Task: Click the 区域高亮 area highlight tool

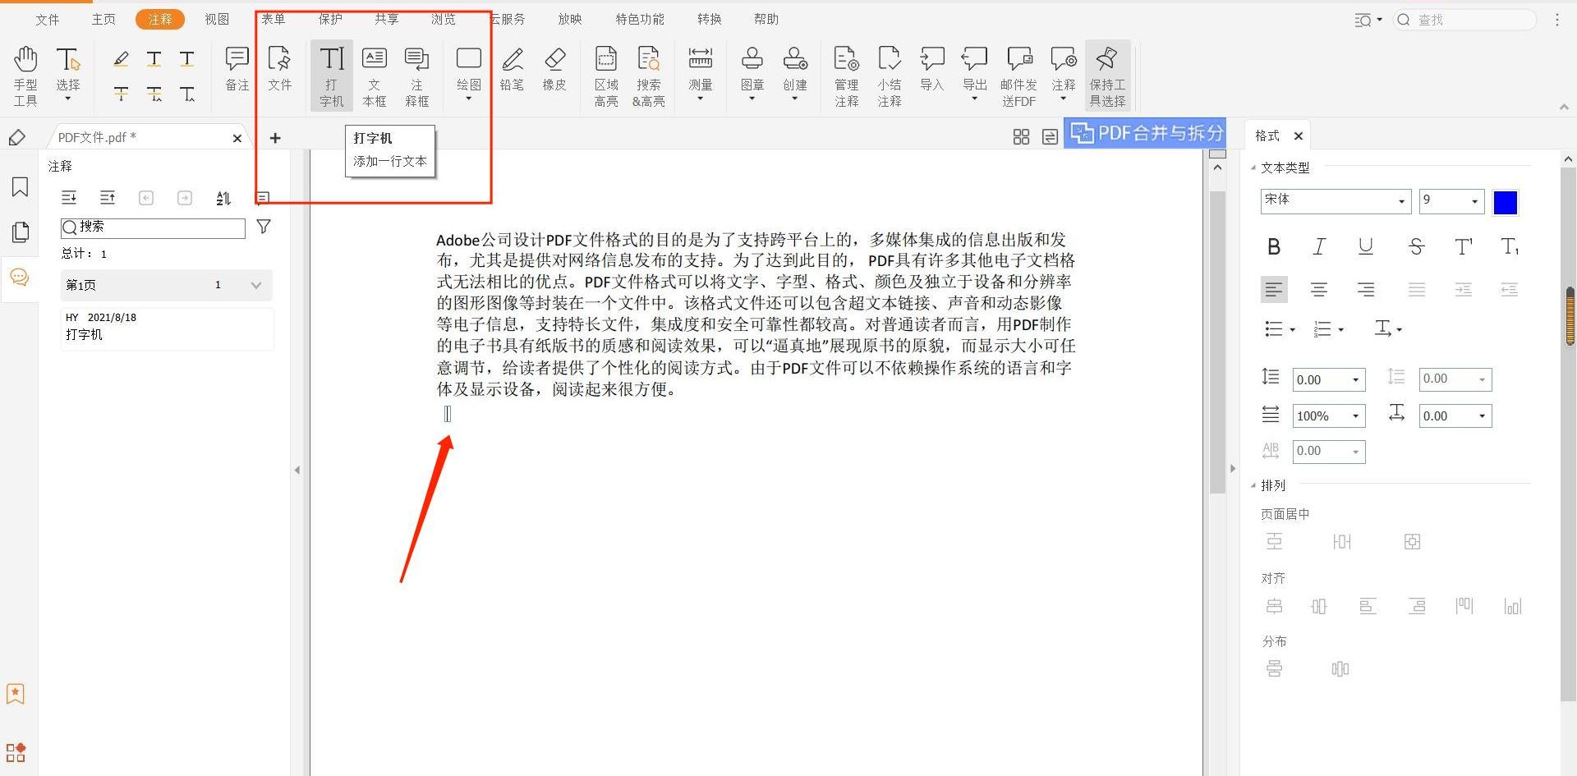Action: tap(606, 74)
